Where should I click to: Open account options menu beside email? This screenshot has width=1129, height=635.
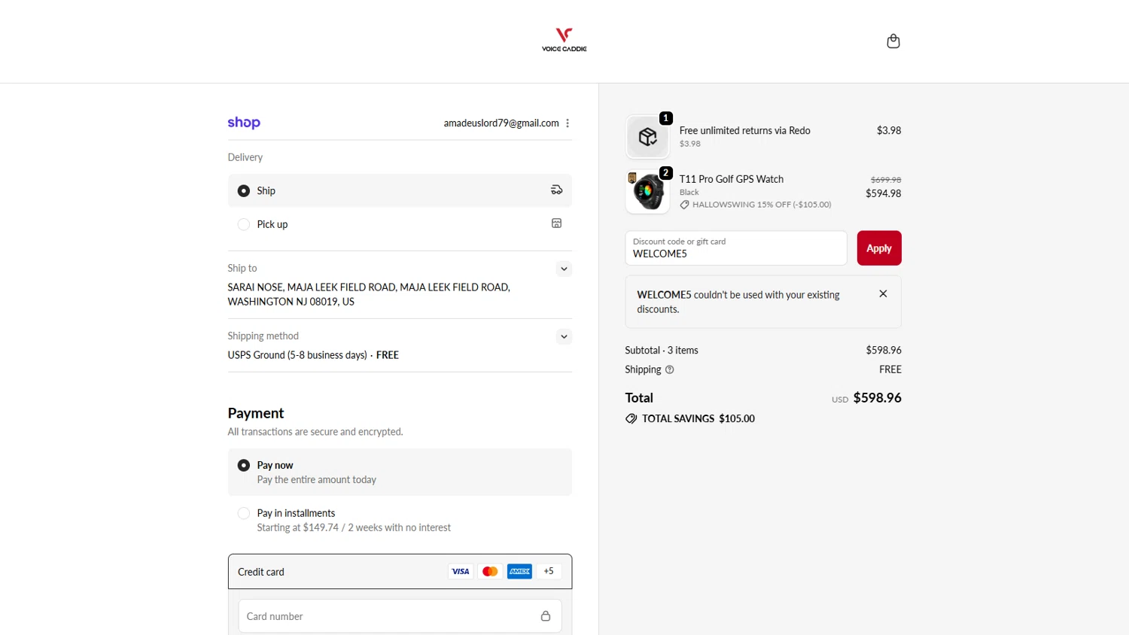(568, 123)
